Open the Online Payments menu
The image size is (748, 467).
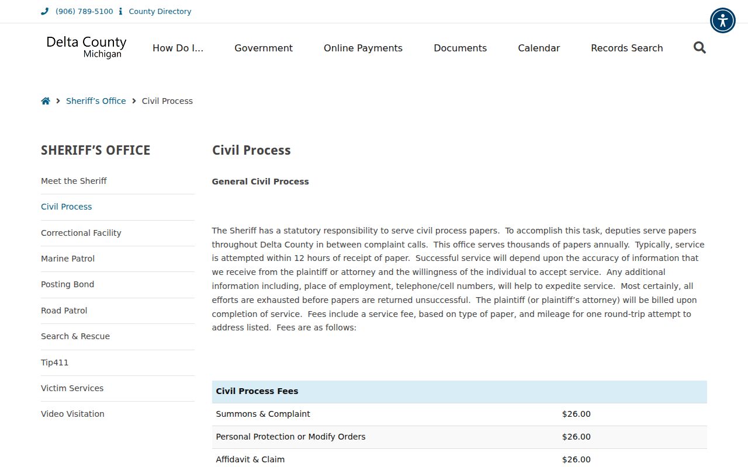point(363,48)
